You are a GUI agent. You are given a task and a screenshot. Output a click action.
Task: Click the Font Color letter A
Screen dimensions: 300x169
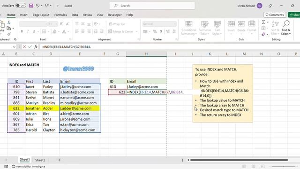[64, 31]
